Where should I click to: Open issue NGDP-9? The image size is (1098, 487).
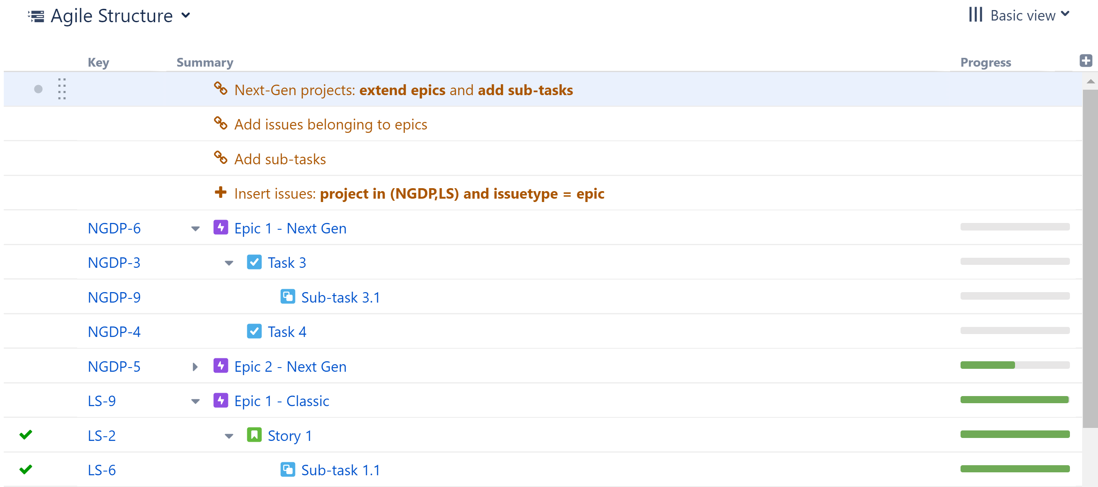point(114,297)
